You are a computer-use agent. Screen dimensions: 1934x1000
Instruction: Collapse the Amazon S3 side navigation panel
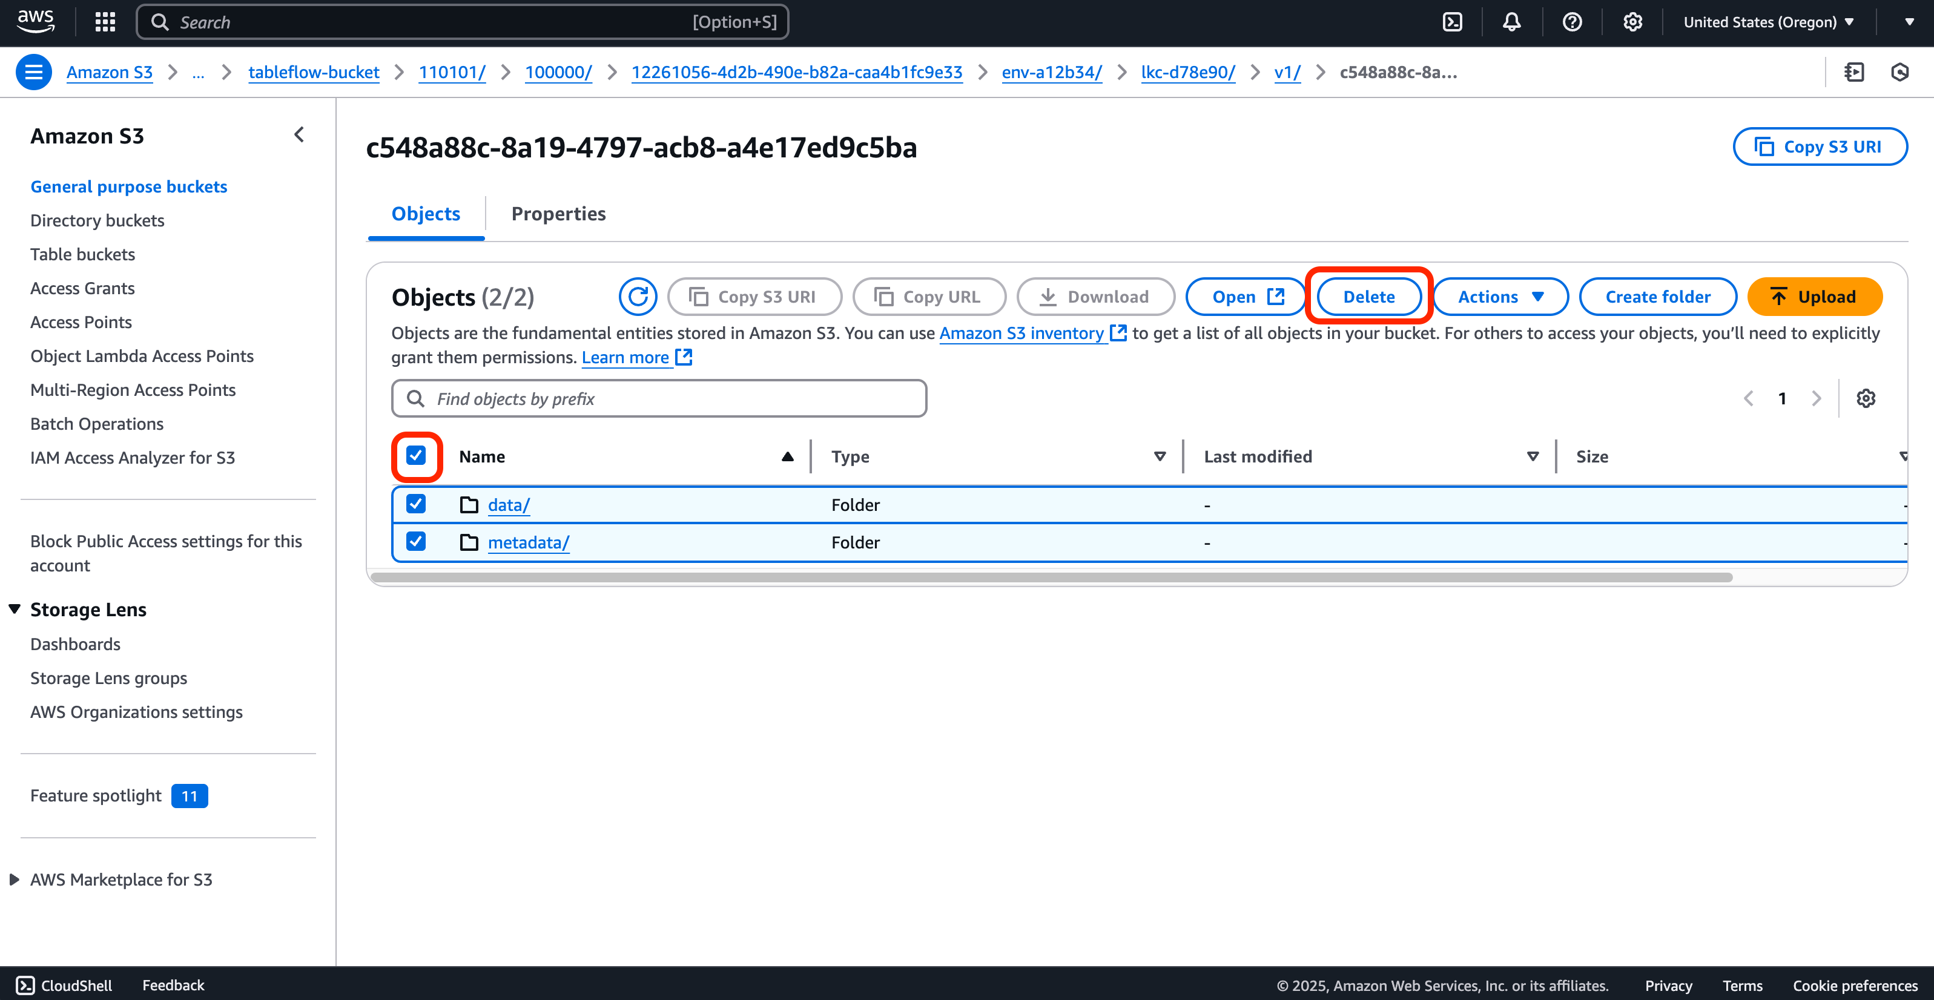(299, 134)
